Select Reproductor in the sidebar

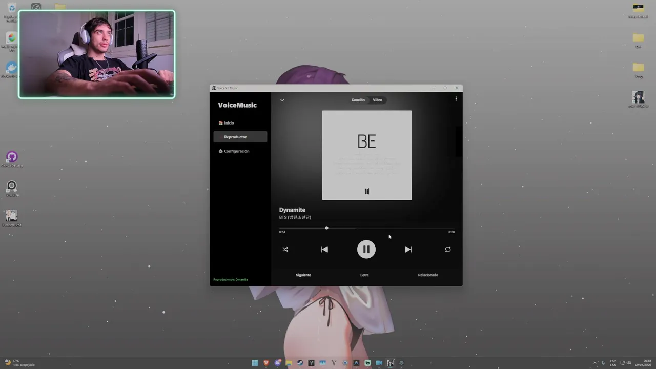(240, 137)
